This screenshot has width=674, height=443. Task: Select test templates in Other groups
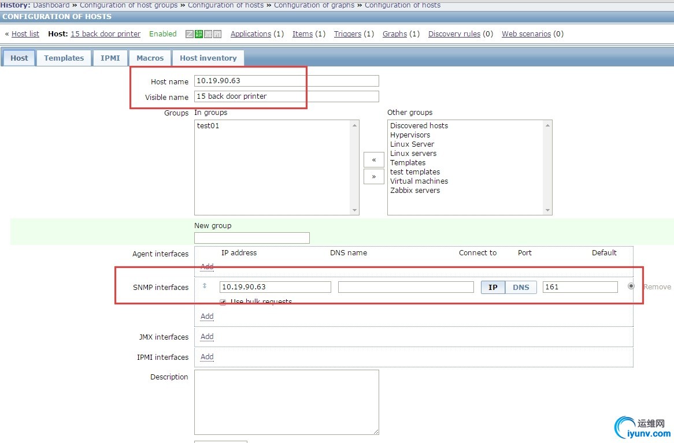tap(415, 172)
